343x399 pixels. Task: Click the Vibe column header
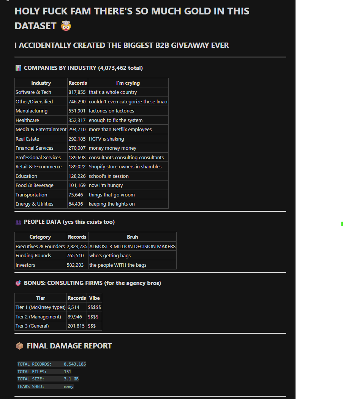click(94, 298)
